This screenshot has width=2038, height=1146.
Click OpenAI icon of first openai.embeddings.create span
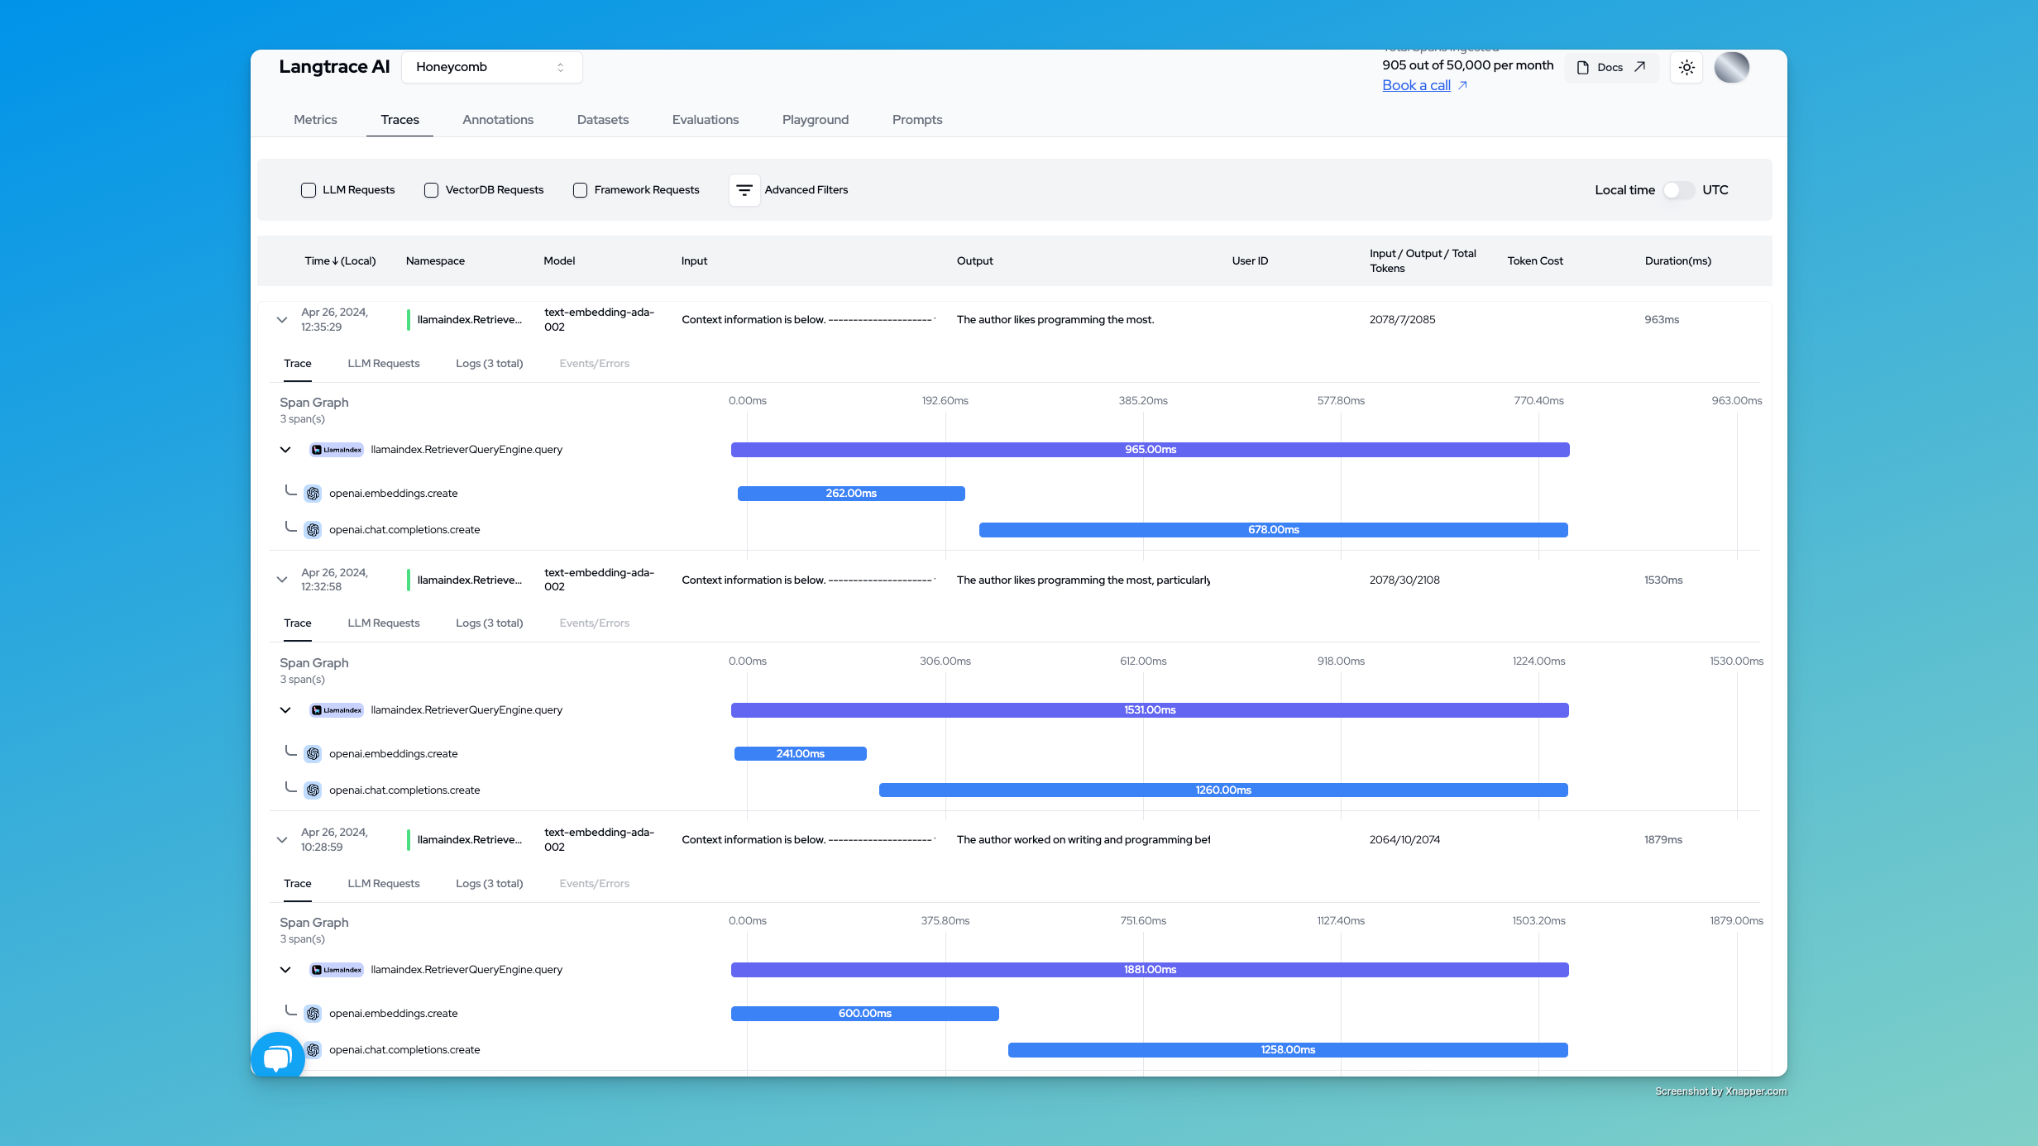coord(313,494)
